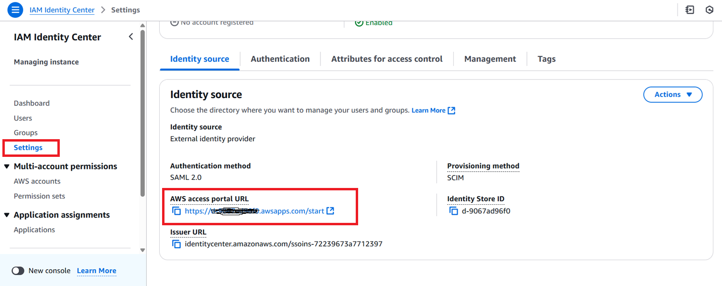Open the Attributes for access control tab
Viewport: 722px width, 286px height.
click(x=386, y=58)
